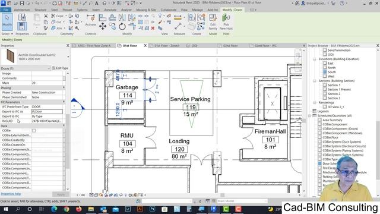This screenshot has height=214, width=380.
Task: Open the Collaborate ribbon tab
Action: pos(169,10)
